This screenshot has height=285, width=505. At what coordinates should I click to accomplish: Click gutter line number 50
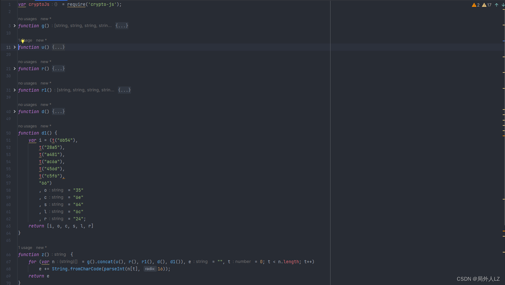(x=8, y=133)
